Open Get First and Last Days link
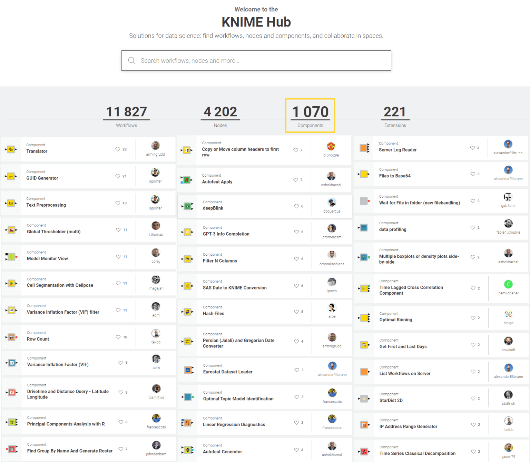This screenshot has height=462, width=530. [403, 347]
